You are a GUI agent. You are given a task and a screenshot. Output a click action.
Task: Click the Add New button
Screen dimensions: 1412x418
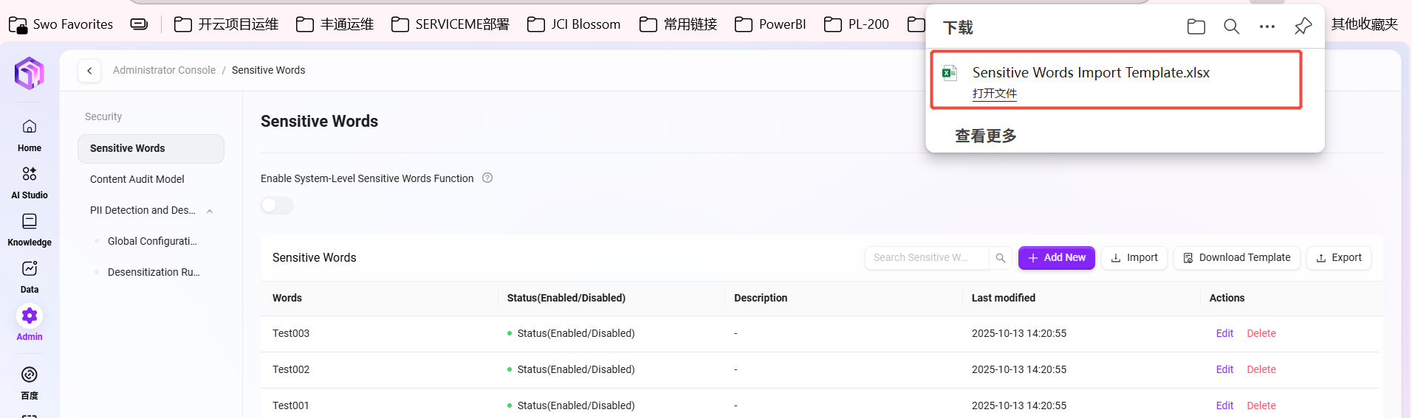1056,258
